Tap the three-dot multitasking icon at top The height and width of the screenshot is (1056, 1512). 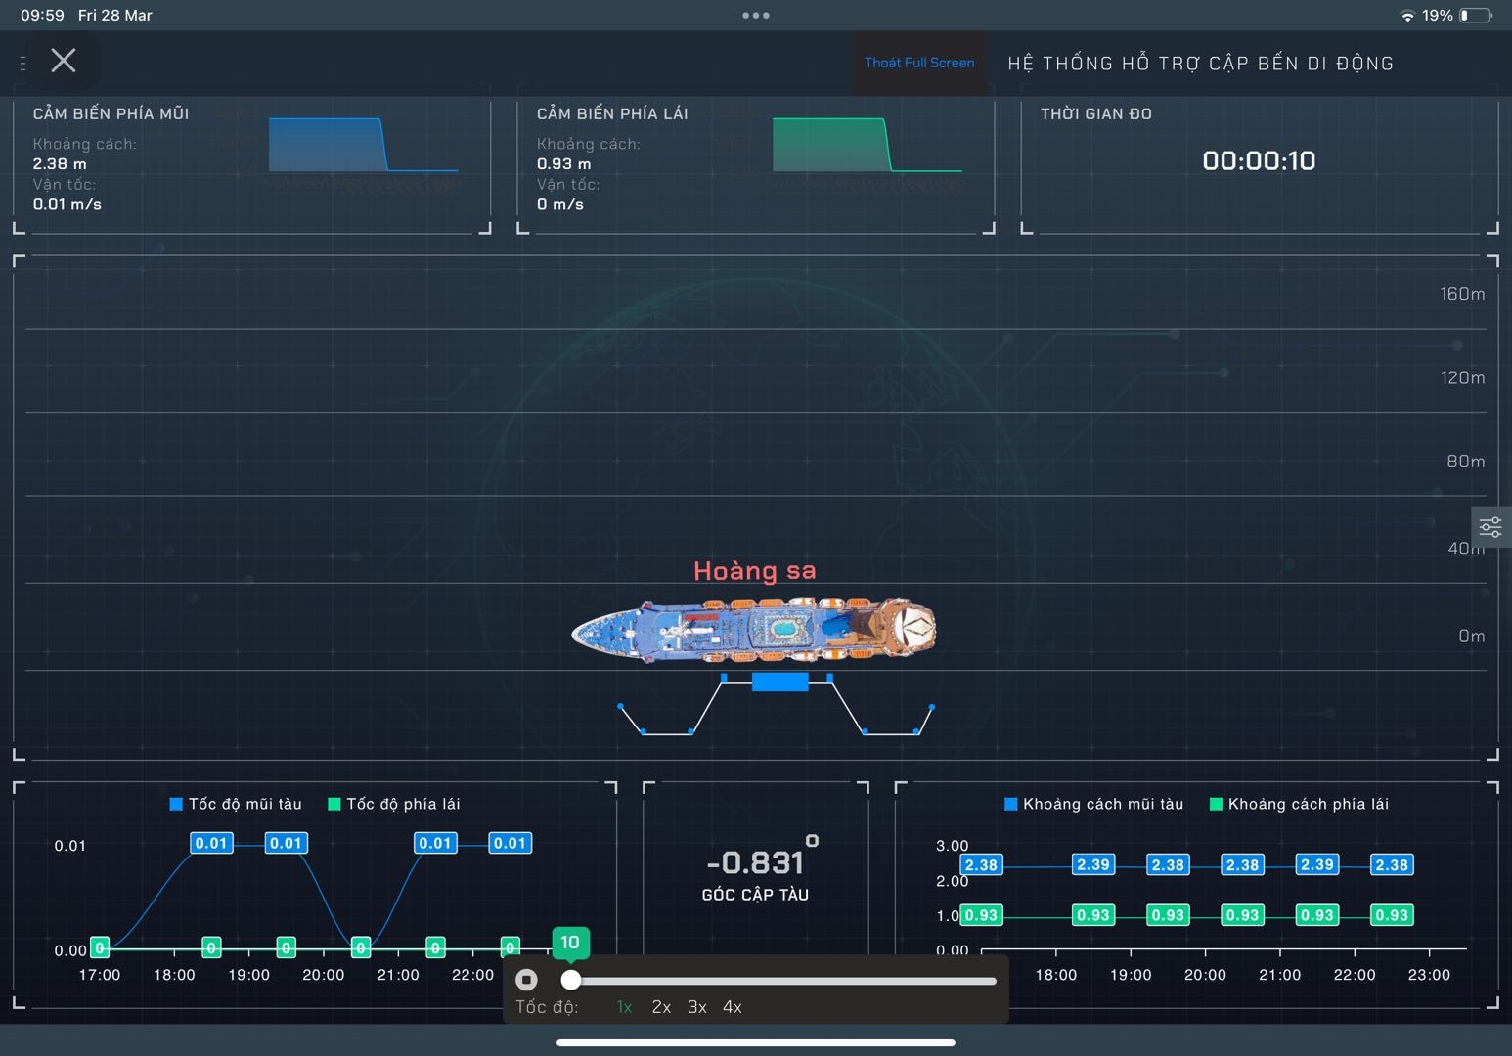(755, 16)
